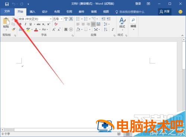Click Increase Indent icon

click(x=109, y=19)
